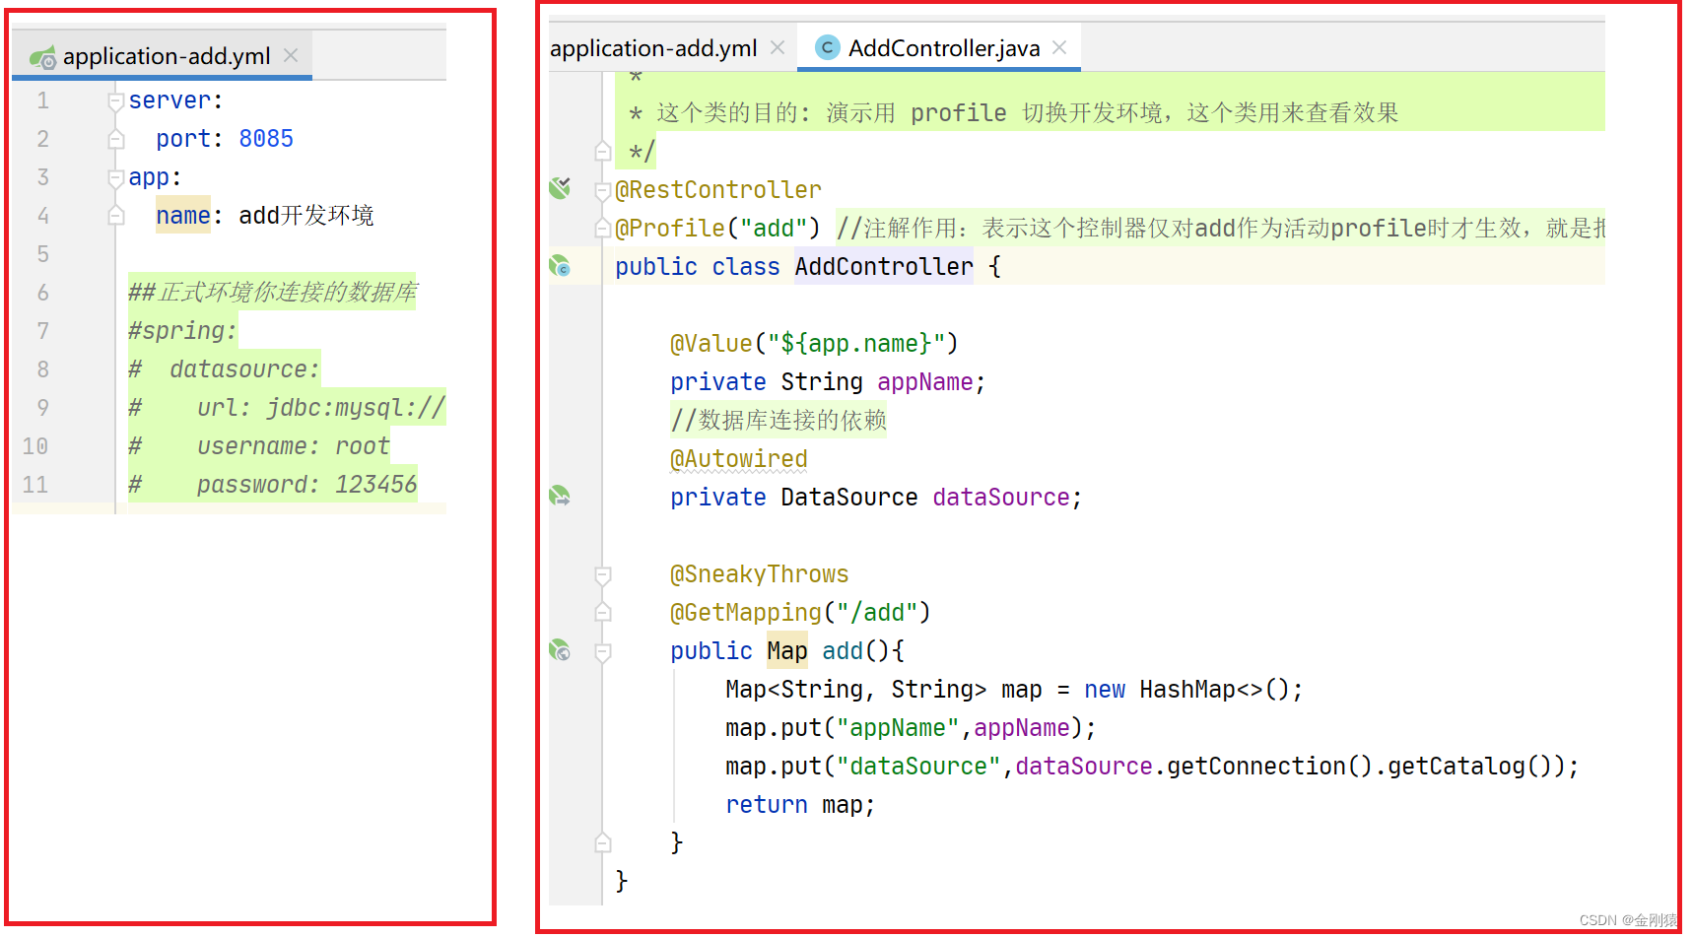Click the server key in YAML
Viewport: 1693px width, 937px height.
click(169, 100)
